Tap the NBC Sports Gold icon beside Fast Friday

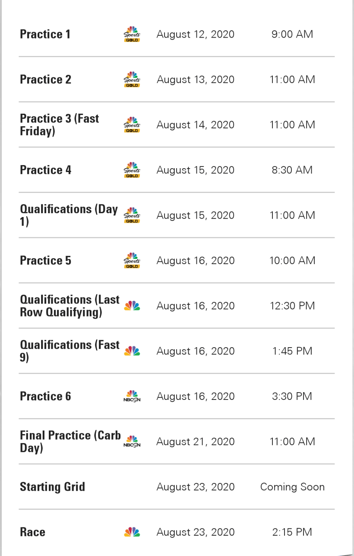[132, 125]
